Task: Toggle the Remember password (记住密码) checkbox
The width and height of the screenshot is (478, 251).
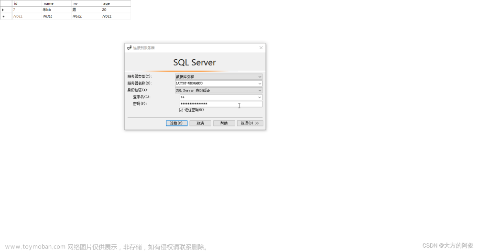Action: tap(181, 110)
